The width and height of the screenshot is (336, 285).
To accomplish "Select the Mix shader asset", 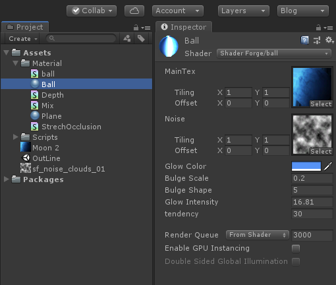I will coord(42,106).
